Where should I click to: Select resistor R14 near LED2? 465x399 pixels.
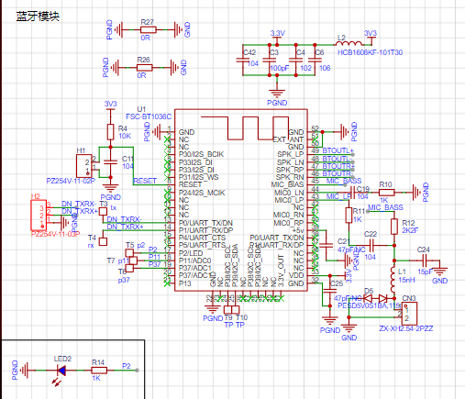click(x=99, y=371)
